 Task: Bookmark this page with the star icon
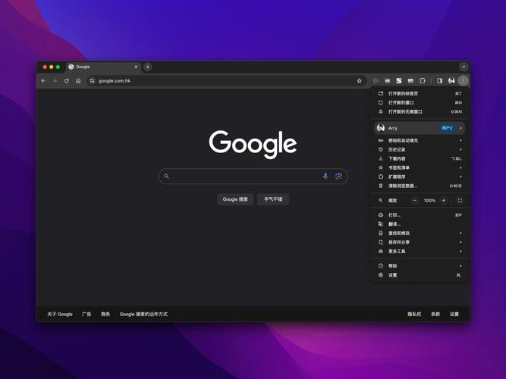[x=360, y=80]
